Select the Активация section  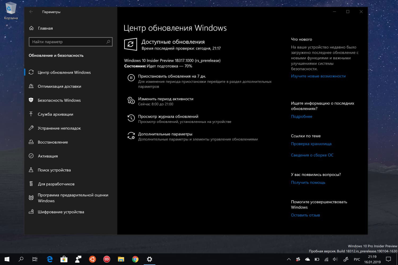[x=48, y=156]
